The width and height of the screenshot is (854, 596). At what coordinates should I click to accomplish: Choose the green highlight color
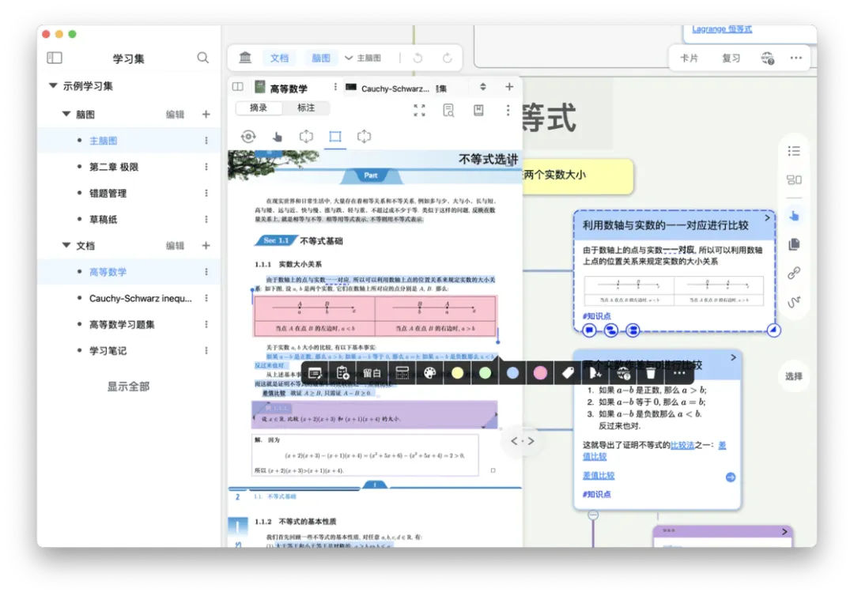[486, 373]
